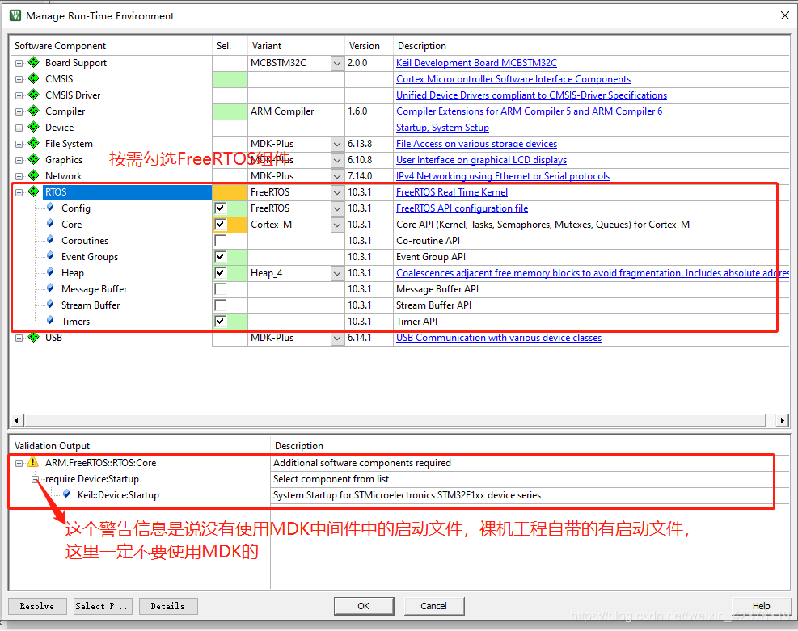Open the File System MDK-Plus variant dropdown
This screenshot has width=798, height=631.
337,144
